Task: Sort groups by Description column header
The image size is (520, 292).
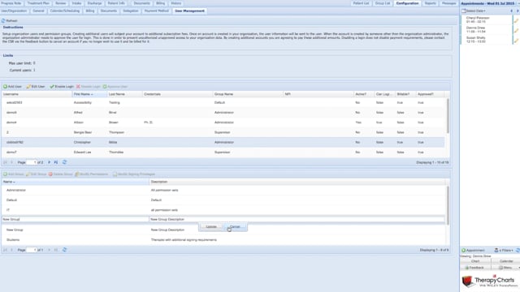Action: point(297,182)
